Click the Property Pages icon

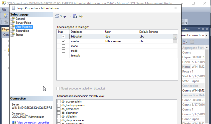pyautogui.click(x=192, y=42)
